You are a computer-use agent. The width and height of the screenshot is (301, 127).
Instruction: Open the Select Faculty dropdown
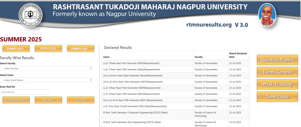[46, 68]
